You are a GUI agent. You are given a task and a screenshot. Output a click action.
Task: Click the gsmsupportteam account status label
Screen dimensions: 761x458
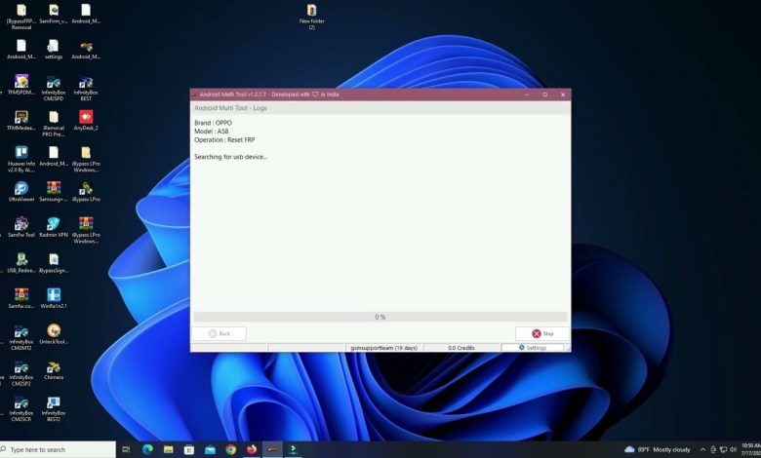click(383, 348)
